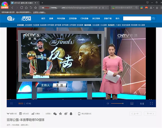Open the NBA录像 nav item

pos(61,18)
